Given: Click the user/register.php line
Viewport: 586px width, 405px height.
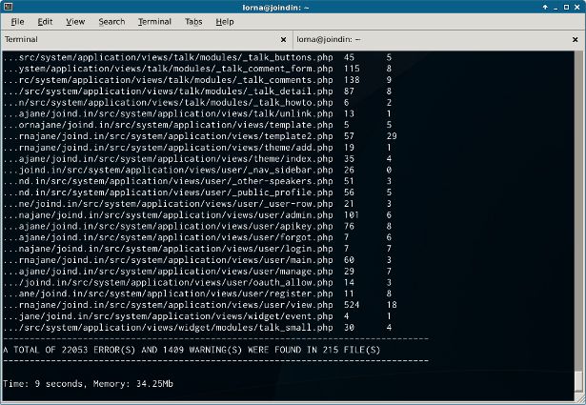Looking at the screenshot, I should tap(197, 294).
